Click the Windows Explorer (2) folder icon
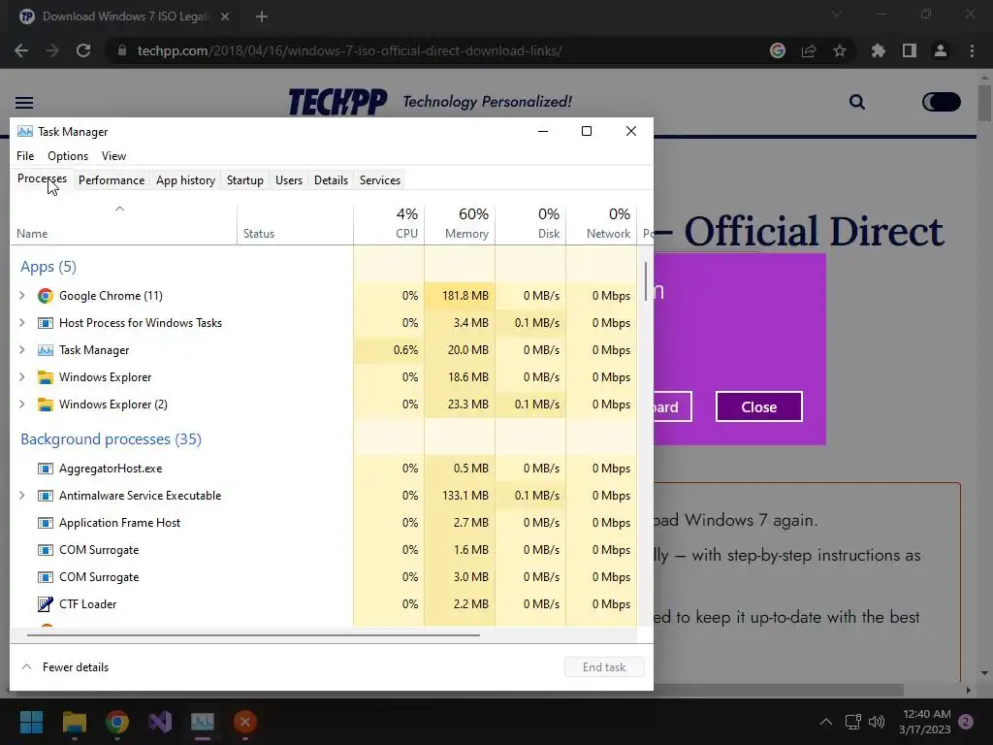Viewport: 993px width, 745px height. (45, 405)
